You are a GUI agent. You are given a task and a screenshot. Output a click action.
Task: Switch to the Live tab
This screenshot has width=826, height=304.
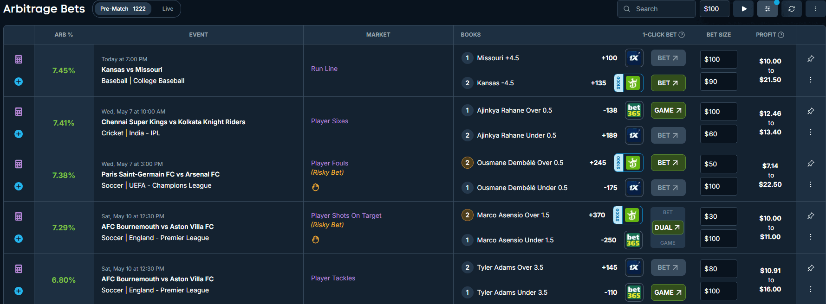tap(168, 9)
